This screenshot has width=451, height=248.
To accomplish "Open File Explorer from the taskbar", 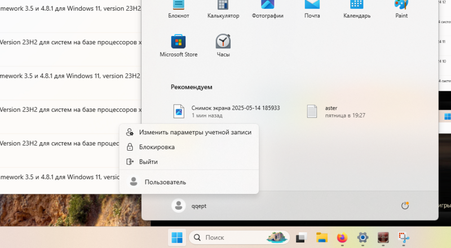I will click(322, 238).
